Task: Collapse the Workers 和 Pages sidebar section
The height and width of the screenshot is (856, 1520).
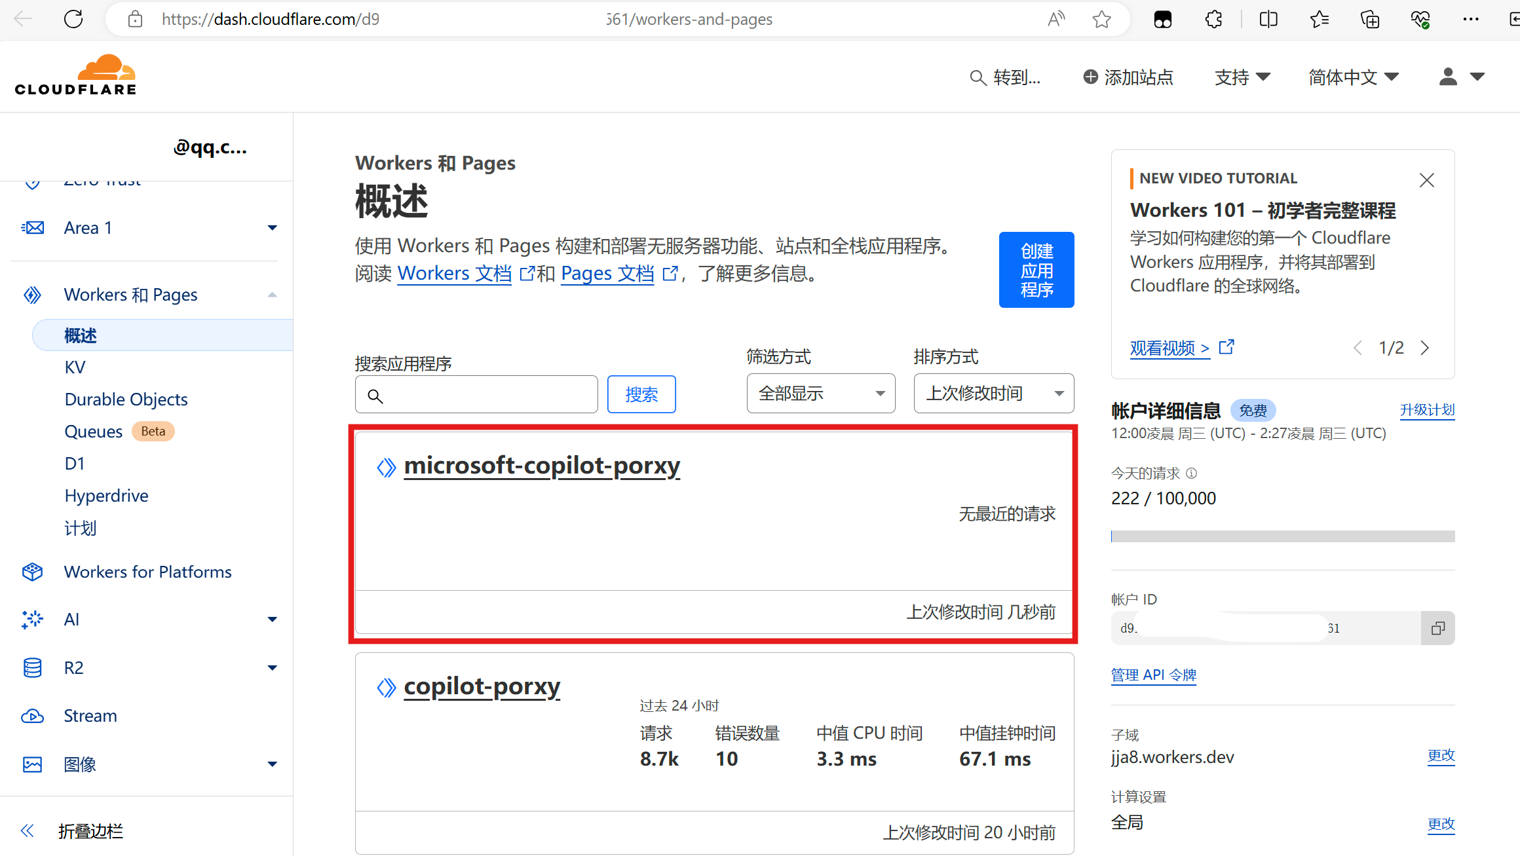Action: point(272,295)
